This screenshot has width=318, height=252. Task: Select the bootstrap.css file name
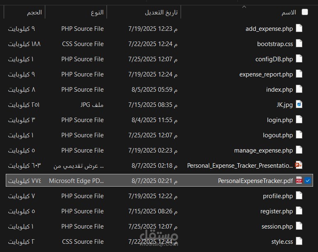[x=275, y=44]
